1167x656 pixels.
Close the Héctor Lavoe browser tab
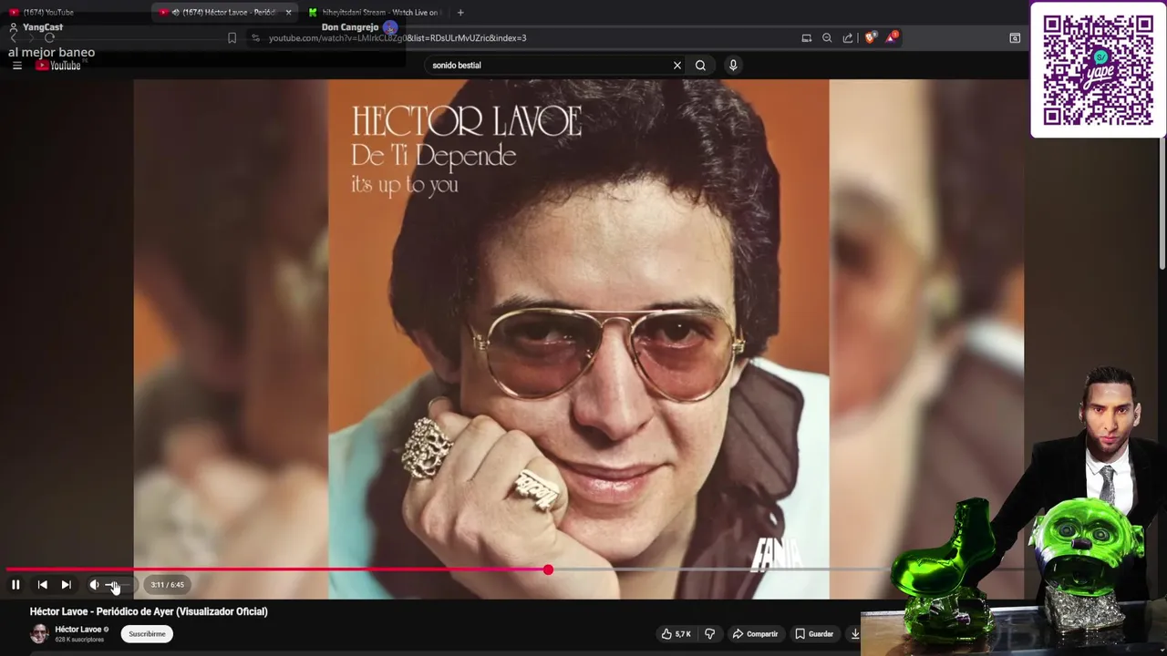point(289,12)
